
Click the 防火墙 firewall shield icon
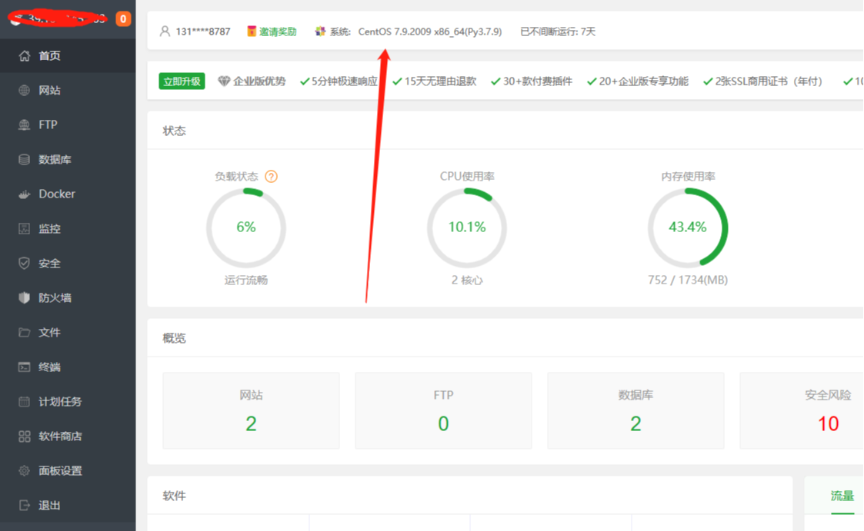[24, 297]
